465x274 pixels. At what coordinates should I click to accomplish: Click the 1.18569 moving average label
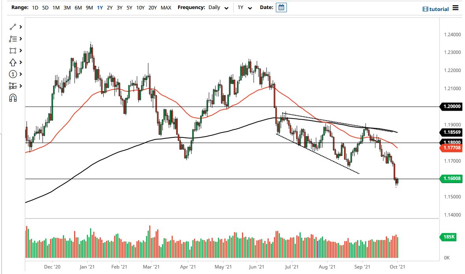click(452, 132)
